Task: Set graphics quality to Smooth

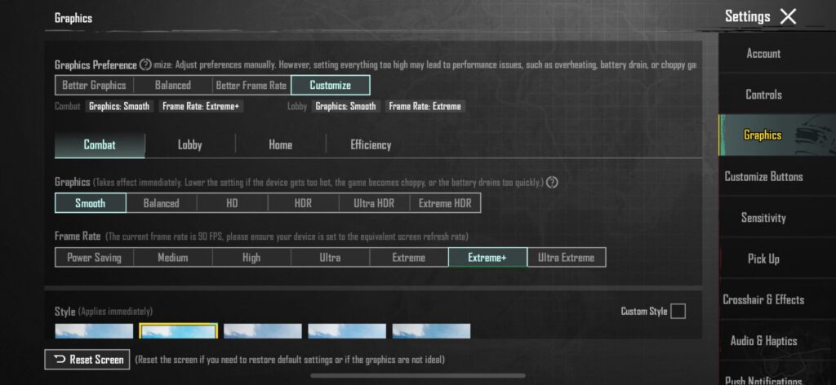Action: pyautogui.click(x=90, y=203)
